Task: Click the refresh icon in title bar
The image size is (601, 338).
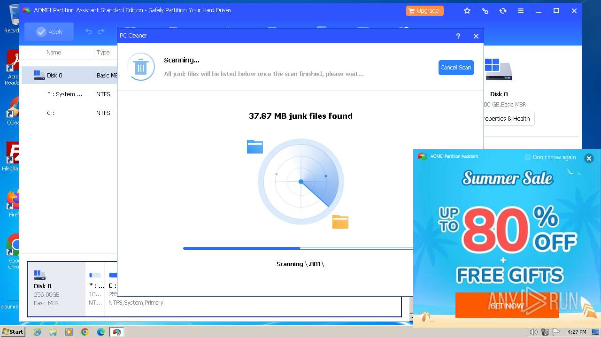Action: pos(503,11)
